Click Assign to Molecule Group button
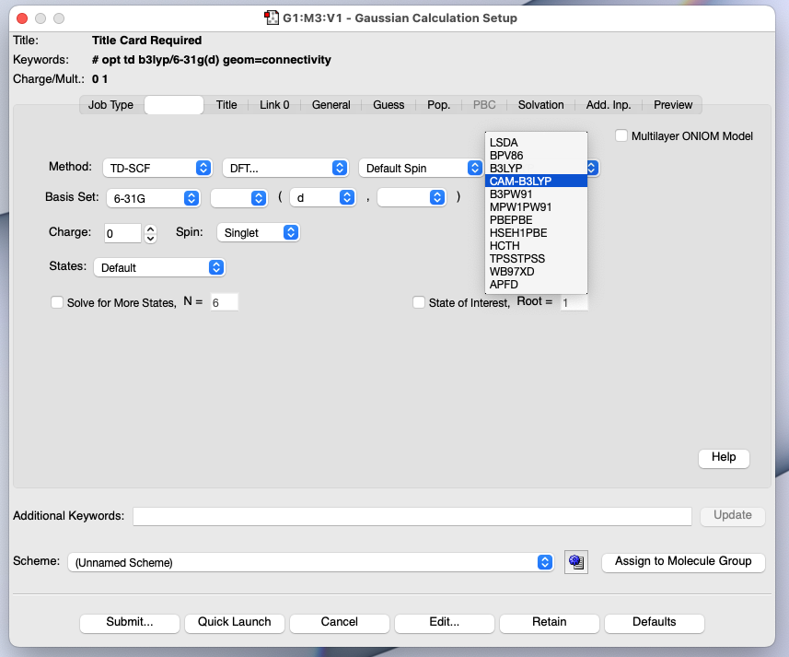The height and width of the screenshot is (657, 789). 683,561
